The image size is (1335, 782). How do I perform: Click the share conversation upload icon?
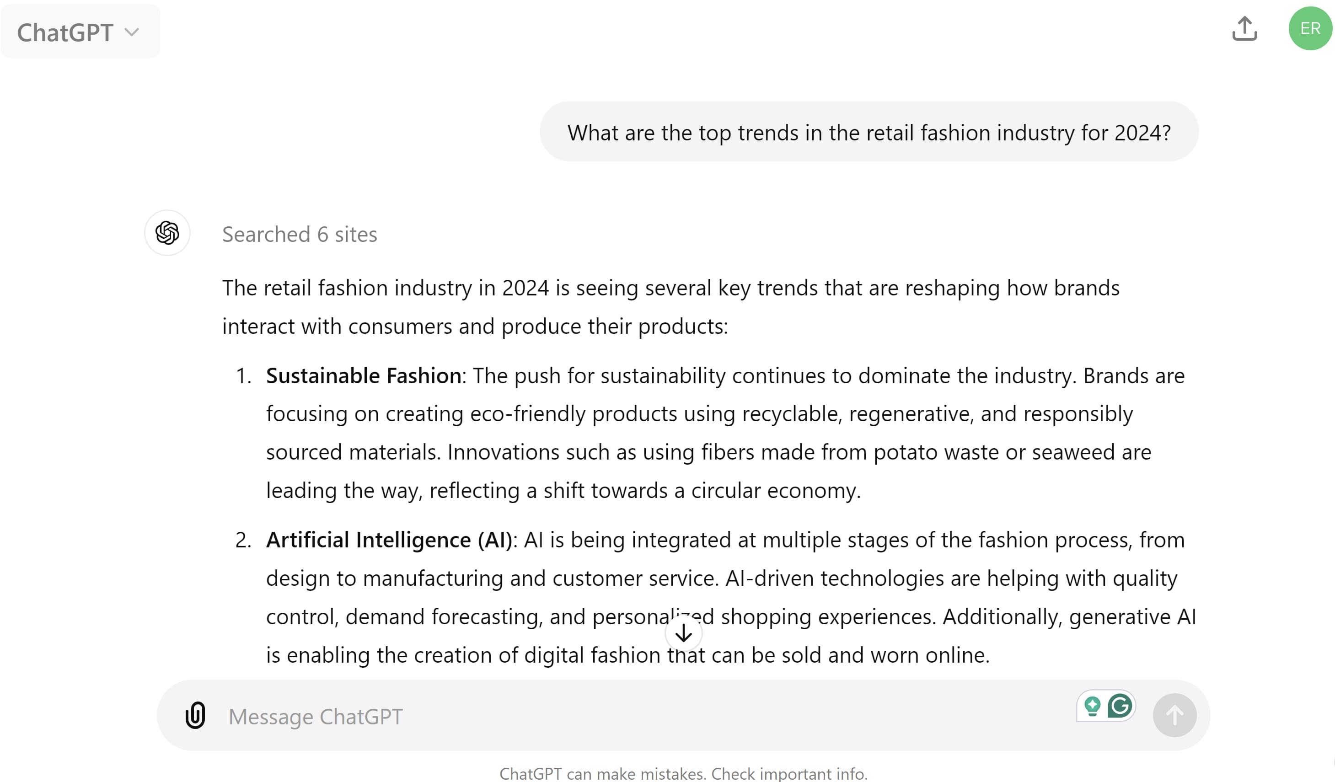(1244, 29)
